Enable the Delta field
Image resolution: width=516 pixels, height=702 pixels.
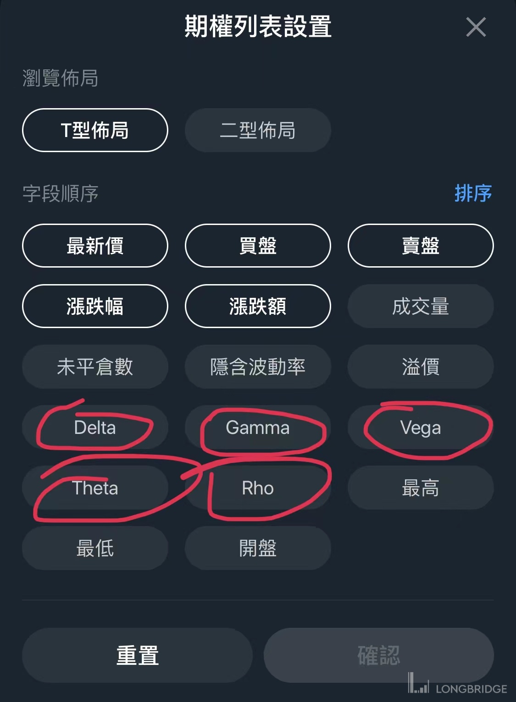pos(95,428)
